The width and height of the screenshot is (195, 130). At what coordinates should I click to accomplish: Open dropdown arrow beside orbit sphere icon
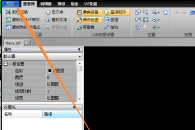pyautogui.click(x=159, y=27)
